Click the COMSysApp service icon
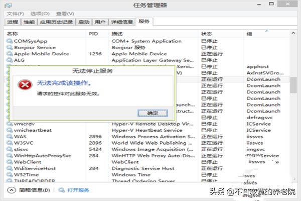 [10, 41]
